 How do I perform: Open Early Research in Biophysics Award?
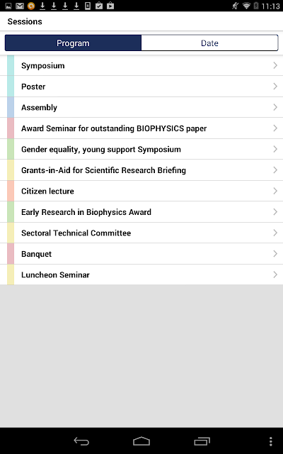(141, 212)
